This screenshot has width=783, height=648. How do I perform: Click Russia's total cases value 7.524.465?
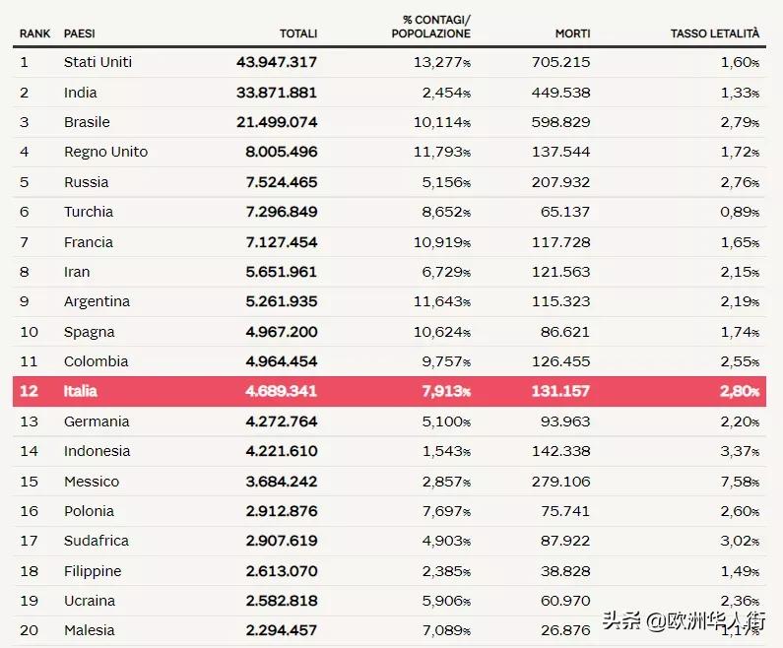pos(281,182)
